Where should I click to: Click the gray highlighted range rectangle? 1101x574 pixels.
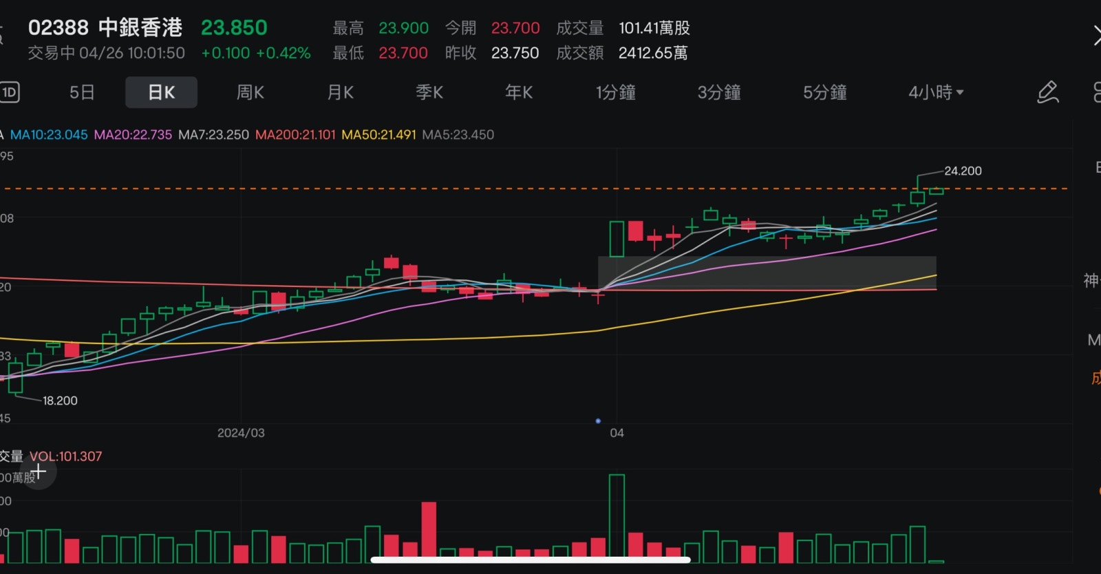click(x=767, y=273)
